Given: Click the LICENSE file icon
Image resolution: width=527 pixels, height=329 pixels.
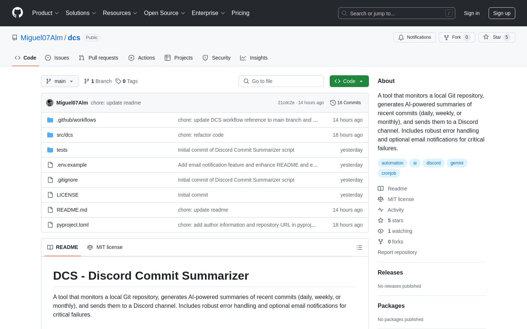Looking at the screenshot, I should click(50, 195).
